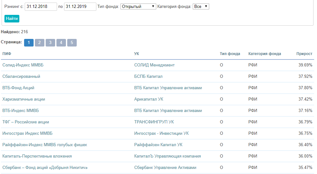
Task: Open Сбербанк Управление Активами company link
Action: (x=165, y=168)
